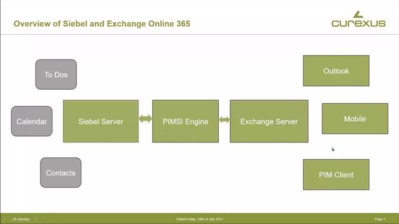Image resolution: width=399 pixels, height=224 pixels.
Task: Select the Exchange Server block
Action: pos(269,121)
